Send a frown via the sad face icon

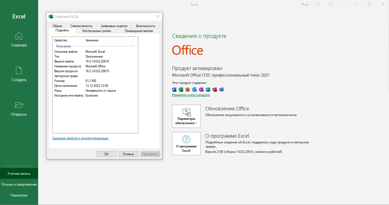click(x=331, y=4)
